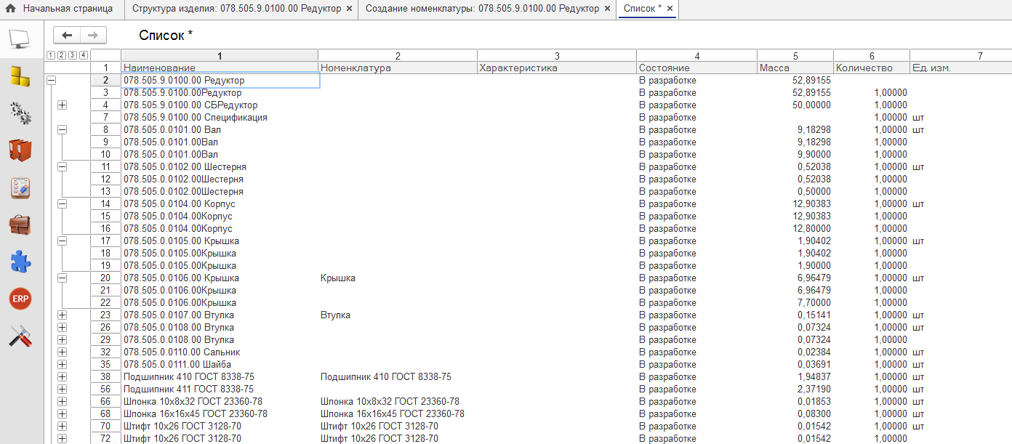Open the wrench and screwdriver tools section

coord(20,336)
